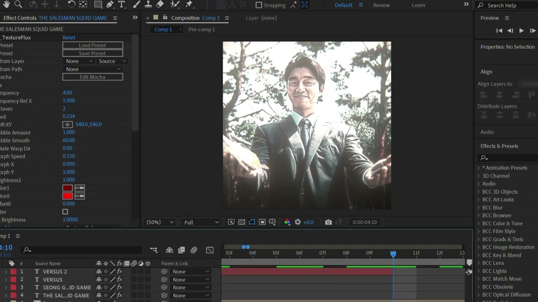Screen dimensions: 538x302
Task: Select the Puppet Pin tool
Action: click(189, 5)
